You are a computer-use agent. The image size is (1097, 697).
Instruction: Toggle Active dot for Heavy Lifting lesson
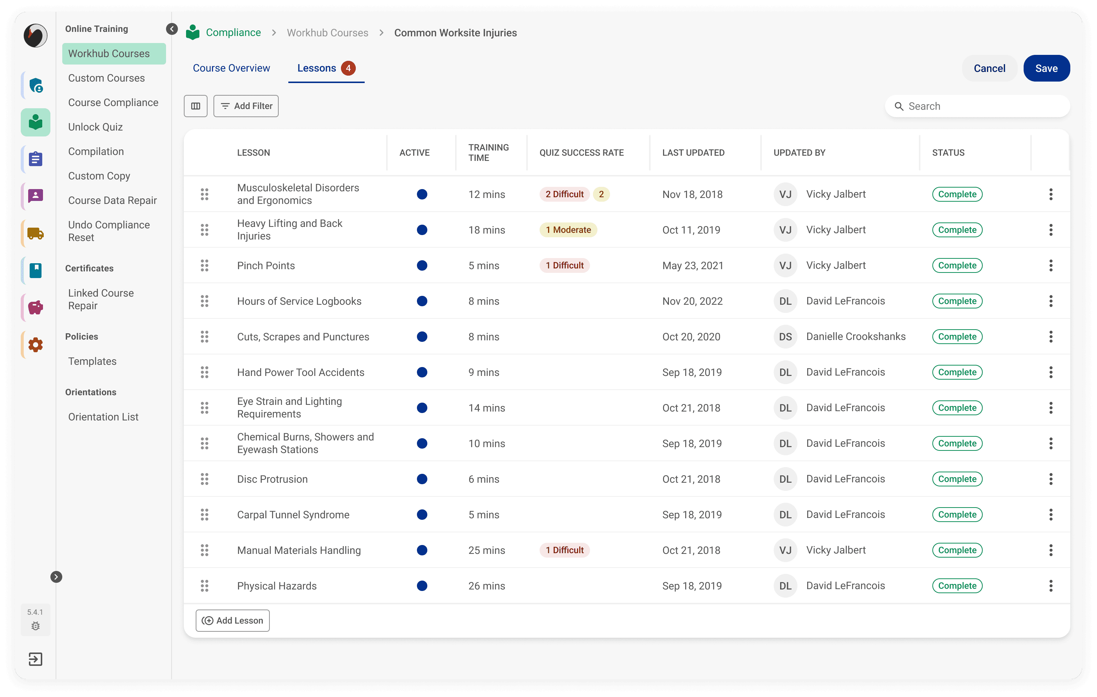tap(422, 230)
